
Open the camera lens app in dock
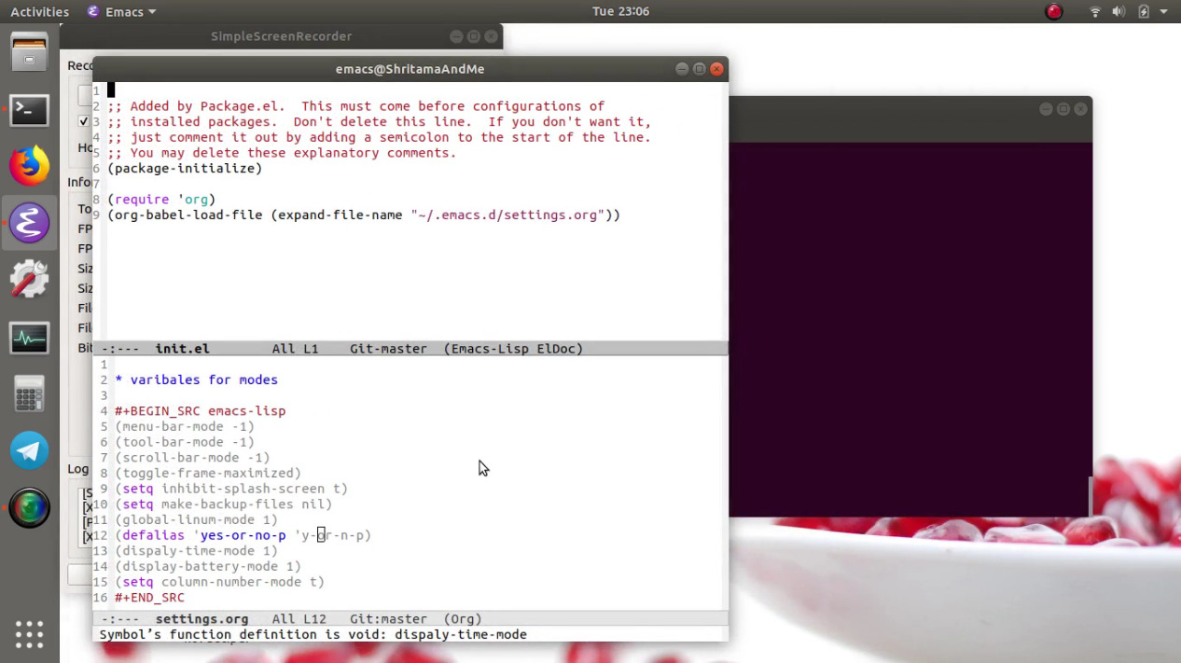29,508
